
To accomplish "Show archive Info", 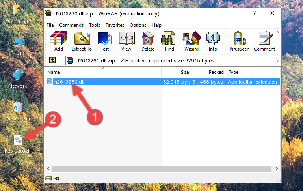I will pyautogui.click(x=213, y=41).
